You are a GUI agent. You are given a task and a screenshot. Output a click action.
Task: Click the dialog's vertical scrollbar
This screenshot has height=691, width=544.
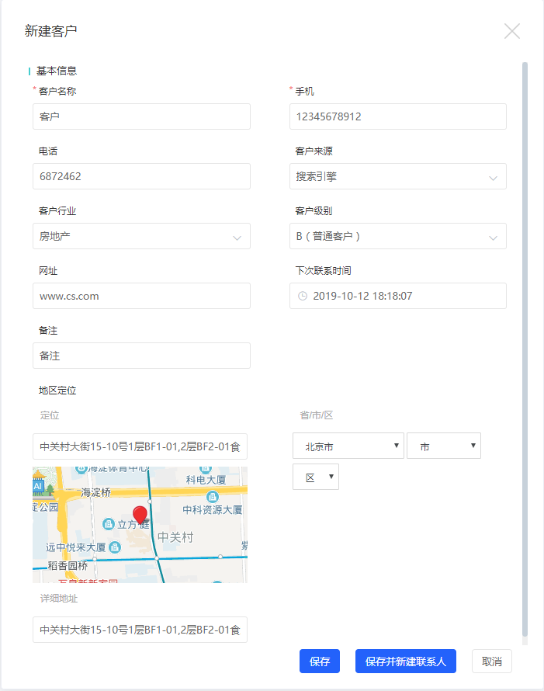(x=525, y=349)
